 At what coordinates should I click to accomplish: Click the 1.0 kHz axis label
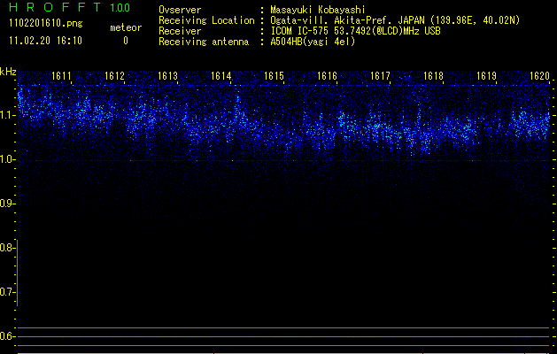click(x=6, y=160)
